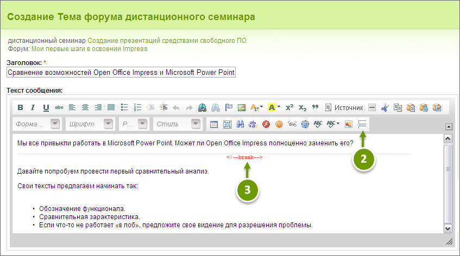460x256 pixels.
Task: Insert a block quote
Action: coord(316,107)
